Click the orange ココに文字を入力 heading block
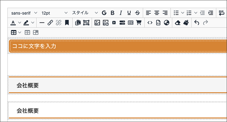Screen dimensions: 227x122 [x=118, y=46]
